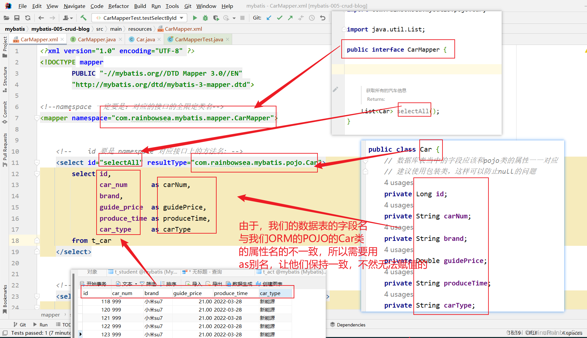Collapse the mapper tag fold on line 7

[37, 118]
